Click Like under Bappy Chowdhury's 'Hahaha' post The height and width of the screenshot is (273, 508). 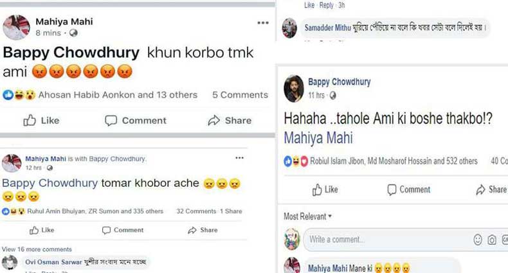[x=325, y=189]
